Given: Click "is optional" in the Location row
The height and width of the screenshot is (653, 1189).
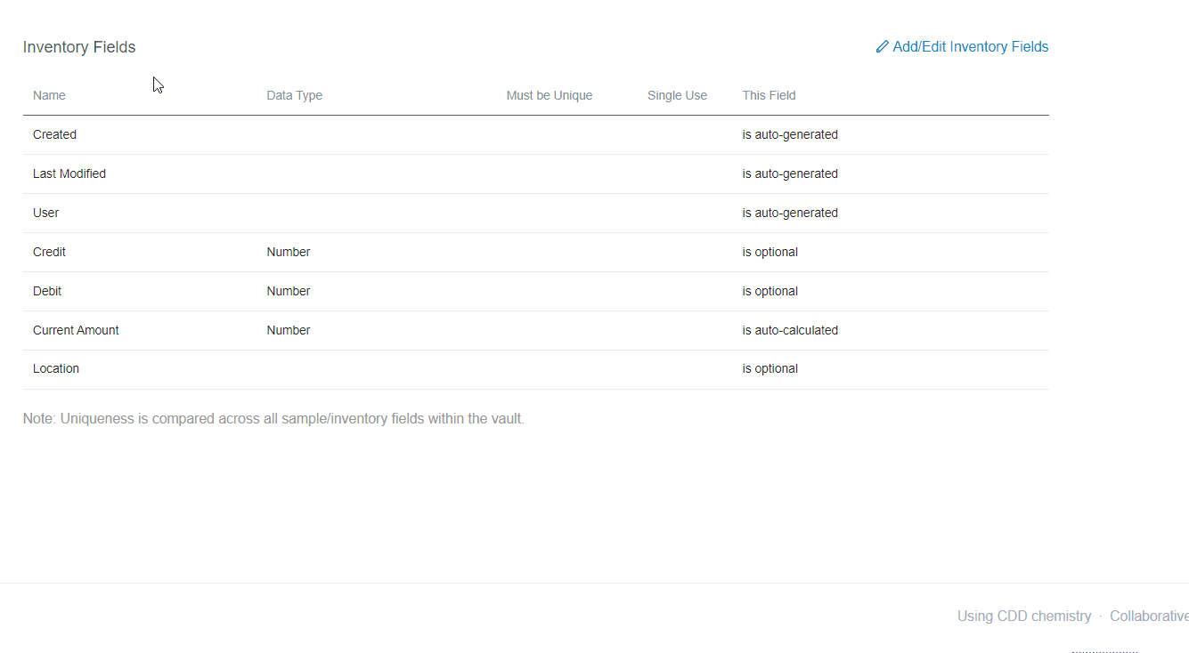Looking at the screenshot, I should tap(770, 368).
